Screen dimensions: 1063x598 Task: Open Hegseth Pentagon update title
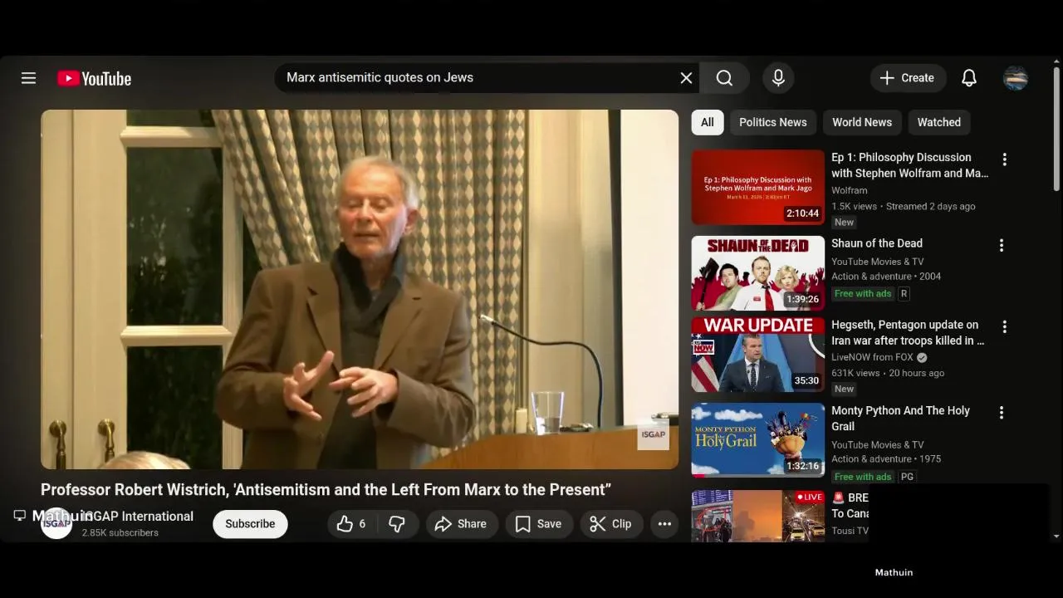908,332
